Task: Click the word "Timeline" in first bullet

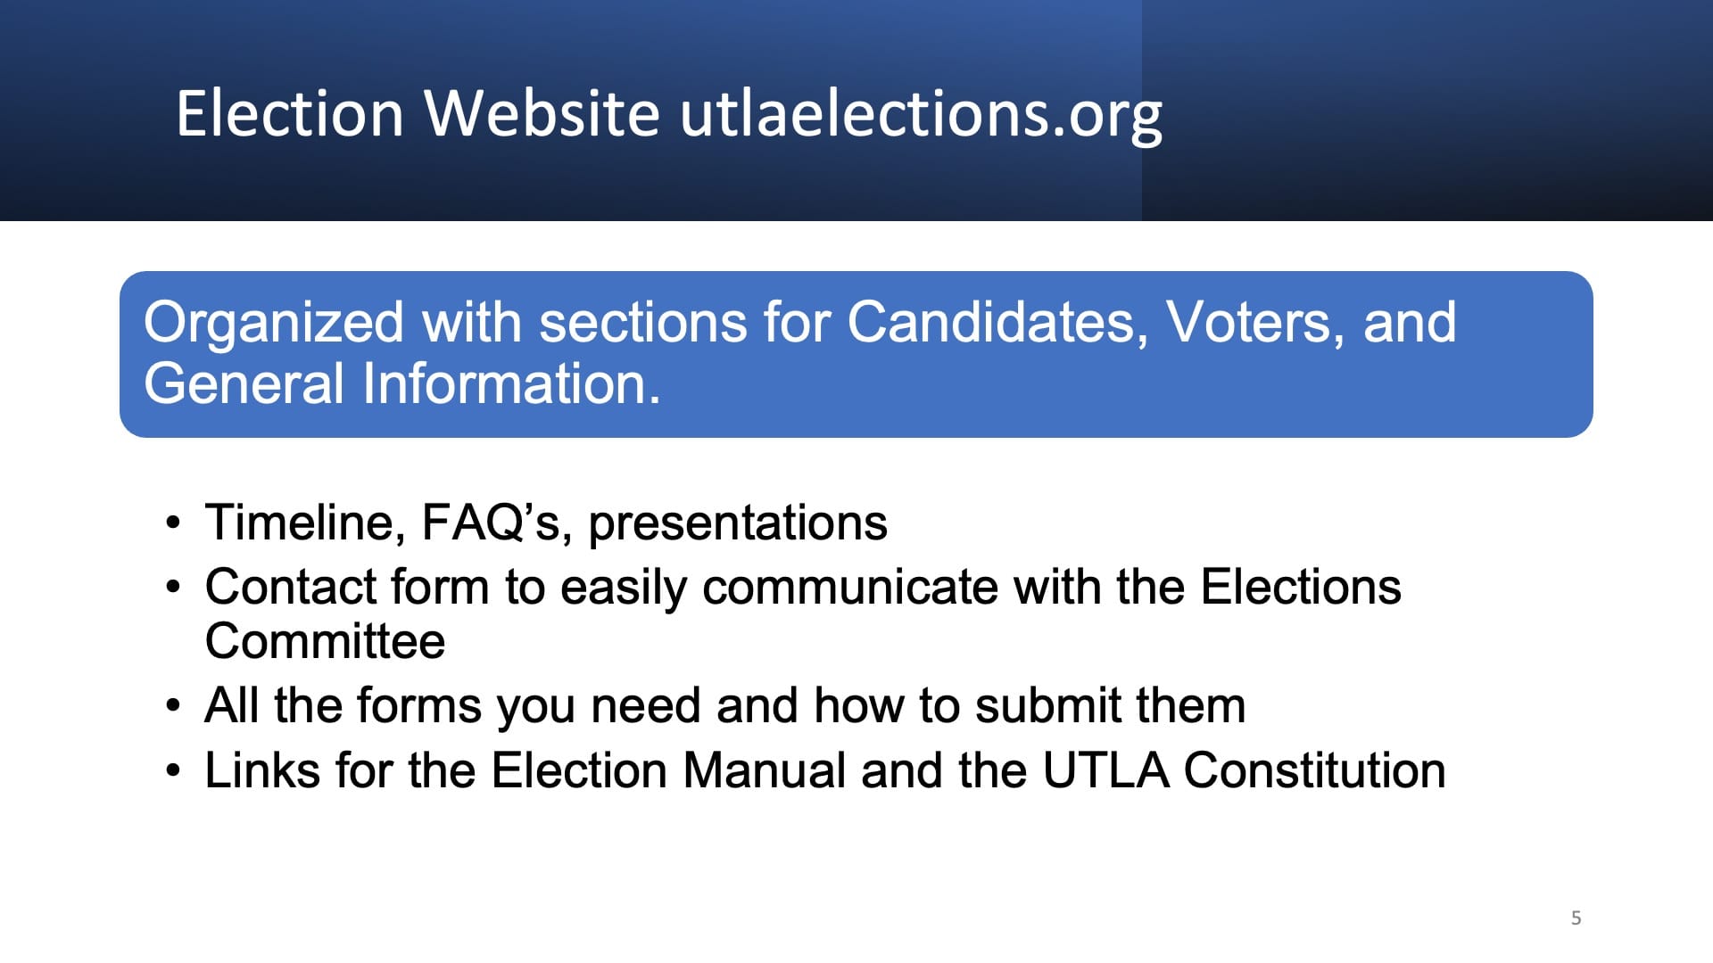Action: point(298,523)
